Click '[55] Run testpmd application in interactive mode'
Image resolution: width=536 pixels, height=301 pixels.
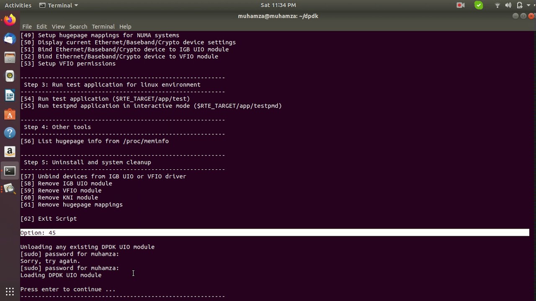pos(151,106)
